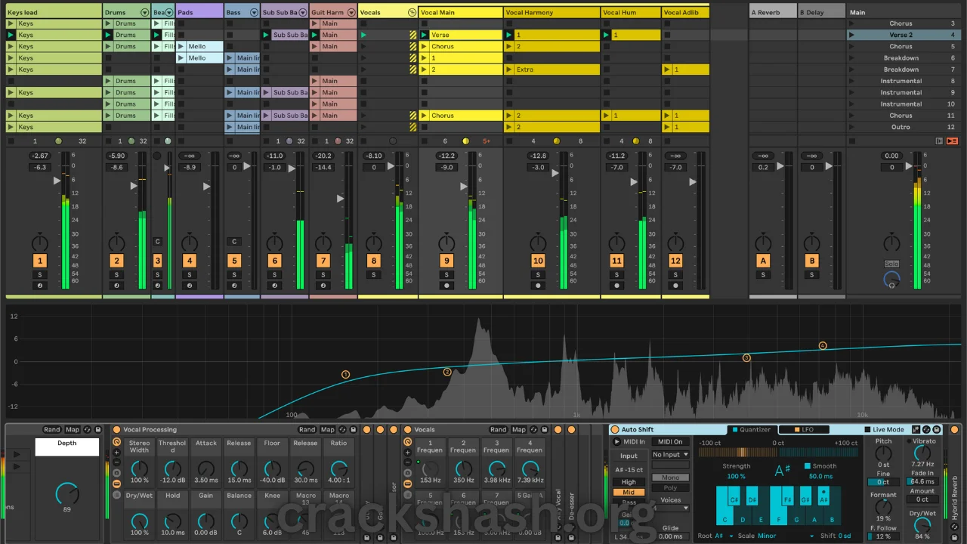This screenshot has width=967, height=544.
Task: Enable Mono voice mode on Auto Shift
Action: pyautogui.click(x=670, y=478)
